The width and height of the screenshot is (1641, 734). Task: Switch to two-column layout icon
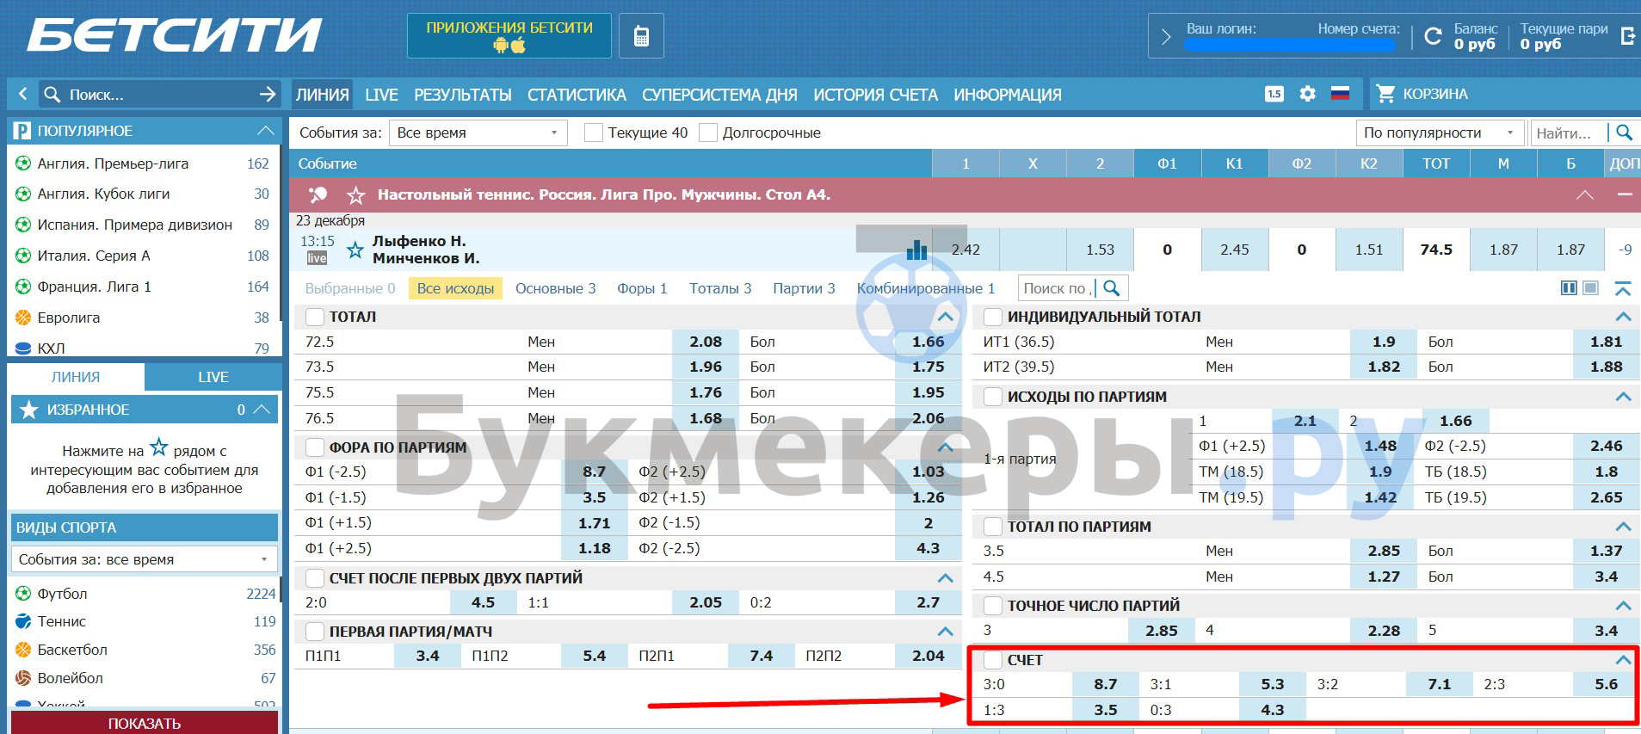click(1569, 288)
